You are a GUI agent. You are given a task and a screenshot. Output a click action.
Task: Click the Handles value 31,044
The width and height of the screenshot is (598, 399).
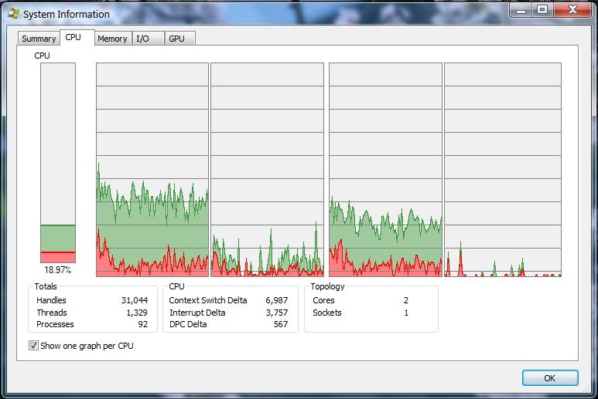coord(135,300)
